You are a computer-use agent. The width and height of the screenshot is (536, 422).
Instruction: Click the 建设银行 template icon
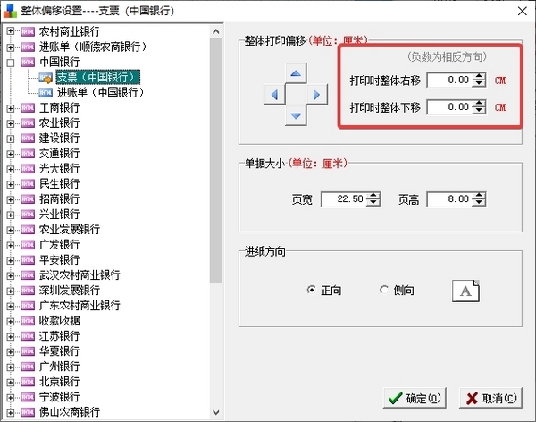[x=28, y=139]
